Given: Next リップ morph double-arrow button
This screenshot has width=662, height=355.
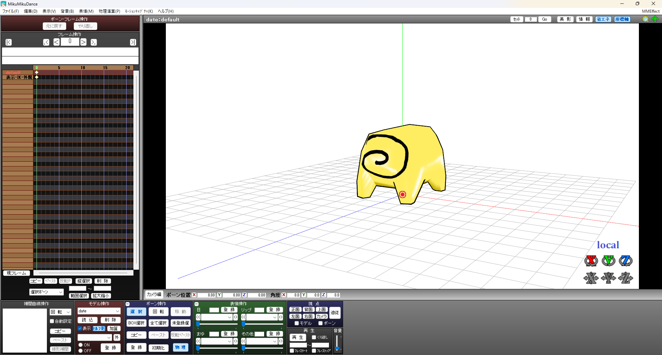Looking at the screenshot, I should click(x=281, y=317).
